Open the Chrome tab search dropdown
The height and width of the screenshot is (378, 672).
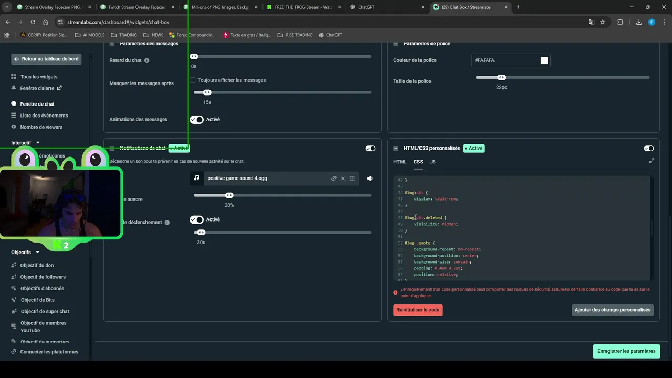click(7, 7)
